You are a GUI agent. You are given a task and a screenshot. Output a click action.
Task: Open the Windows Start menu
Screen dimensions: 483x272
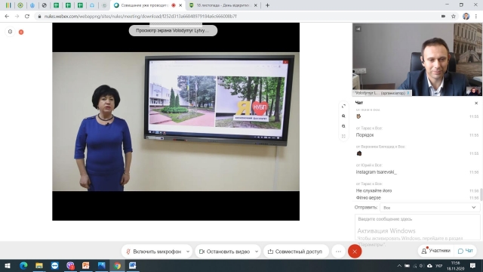click(x=8, y=265)
